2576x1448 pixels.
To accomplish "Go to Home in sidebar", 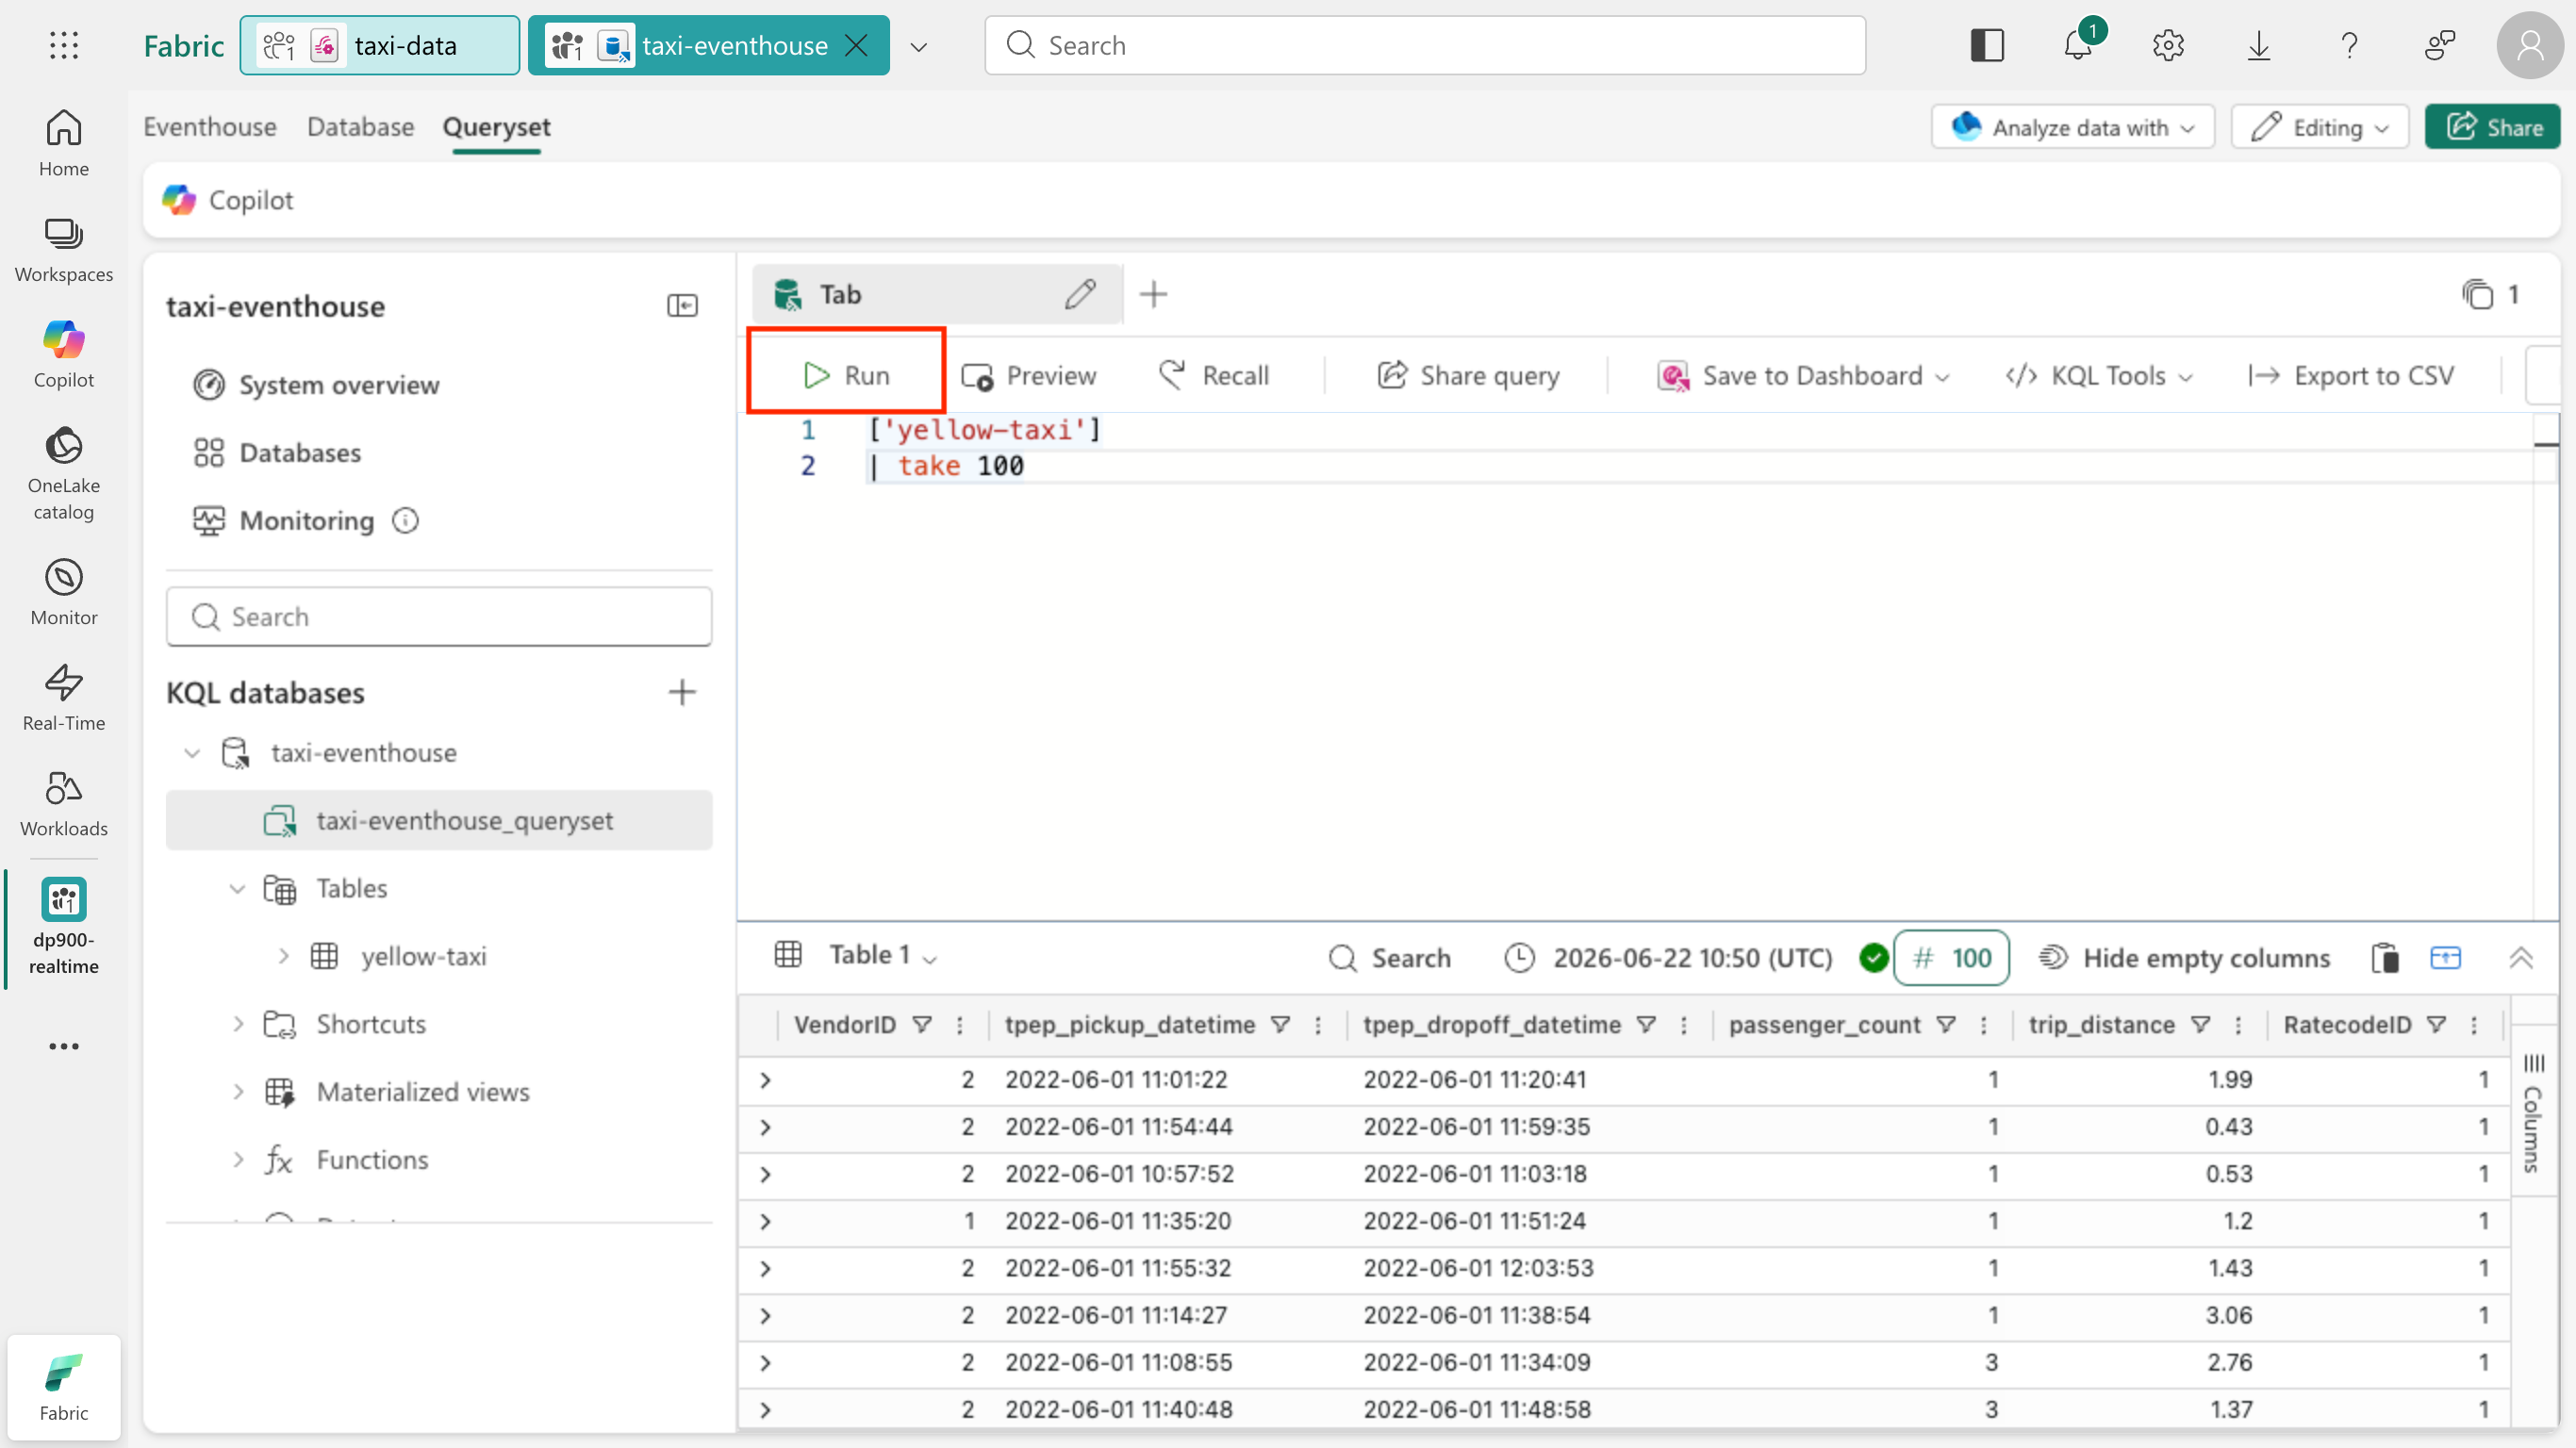I will (64, 143).
